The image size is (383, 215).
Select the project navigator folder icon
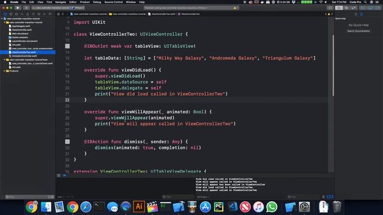5,14
